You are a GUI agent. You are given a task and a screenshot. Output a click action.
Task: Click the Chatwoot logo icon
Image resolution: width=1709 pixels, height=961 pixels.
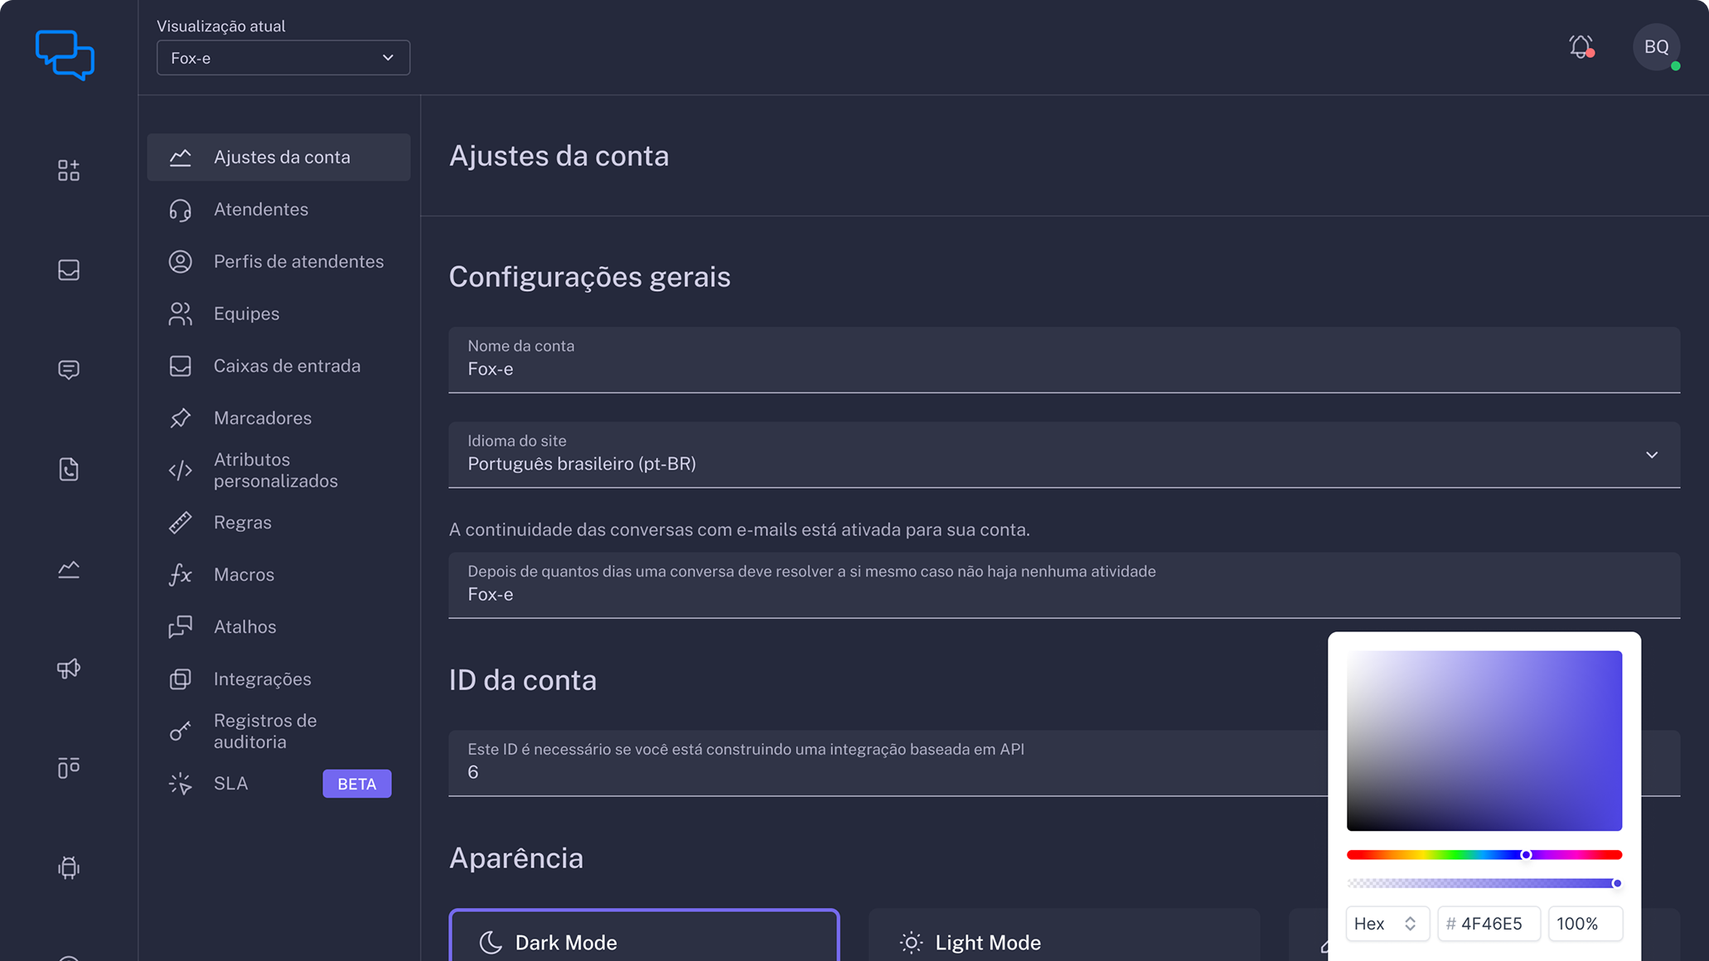65,55
